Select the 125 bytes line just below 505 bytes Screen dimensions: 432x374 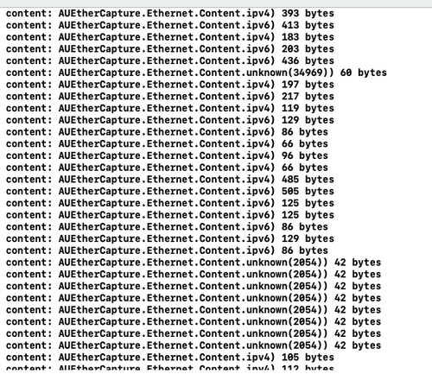click(170, 203)
